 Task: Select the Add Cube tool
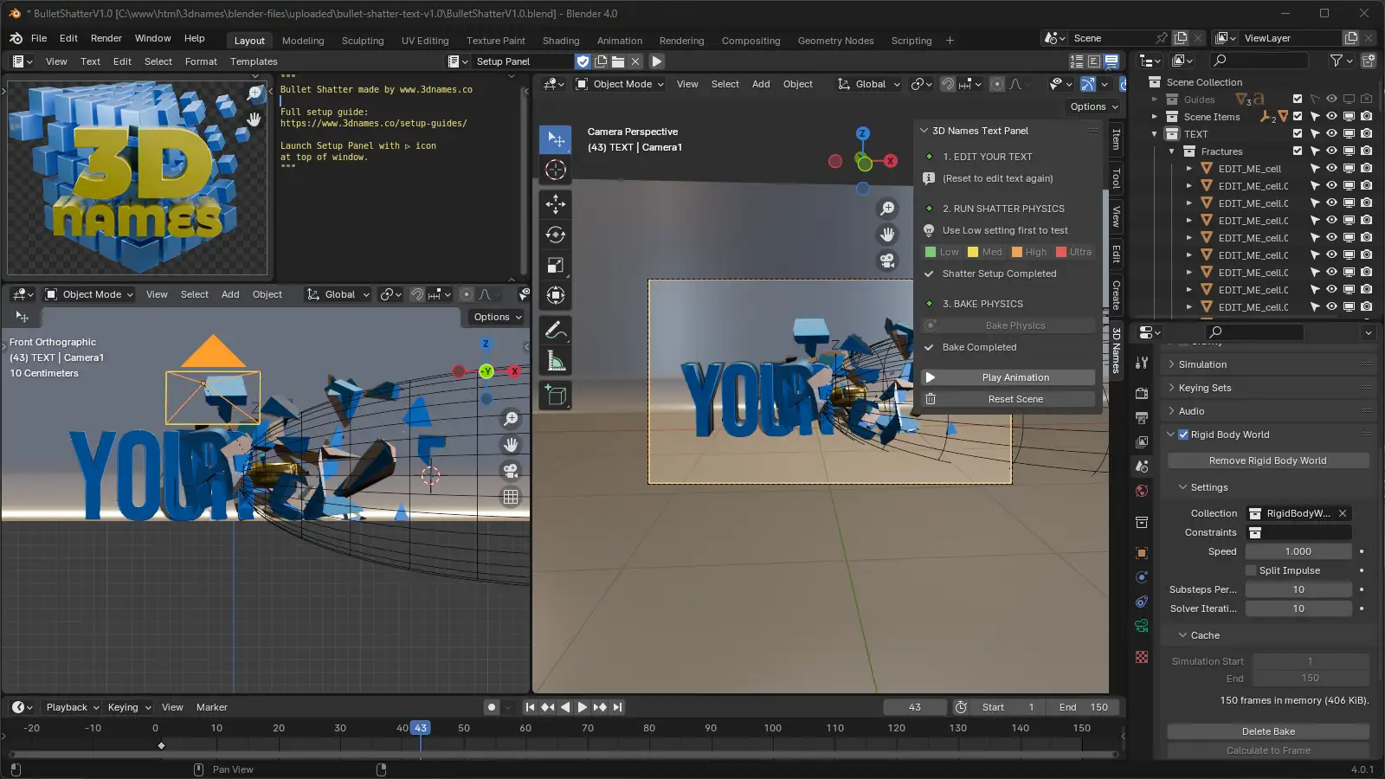[x=556, y=396]
